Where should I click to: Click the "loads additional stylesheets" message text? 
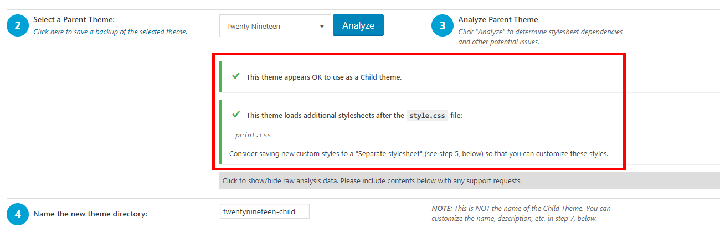coord(325,115)
